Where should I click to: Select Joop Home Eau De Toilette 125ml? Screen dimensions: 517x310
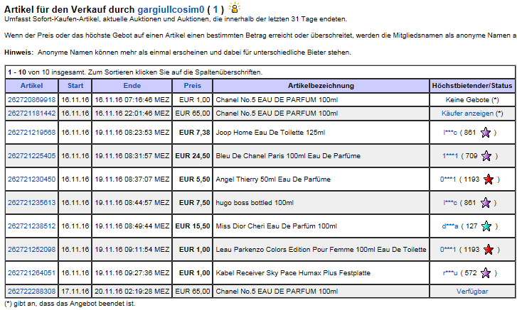click(270, 133)
